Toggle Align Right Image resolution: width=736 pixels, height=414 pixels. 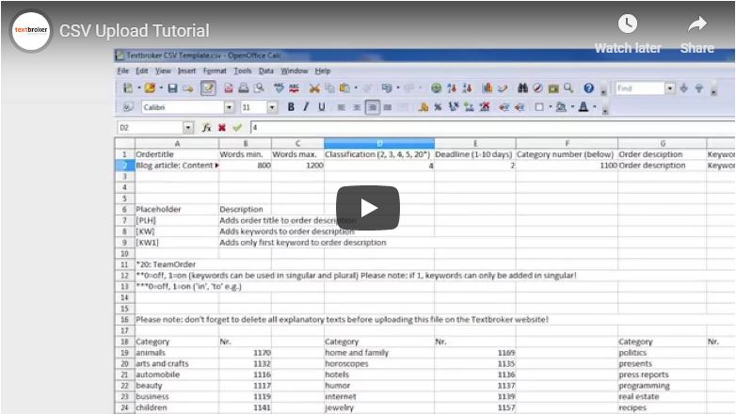click(x=372, y=107)
